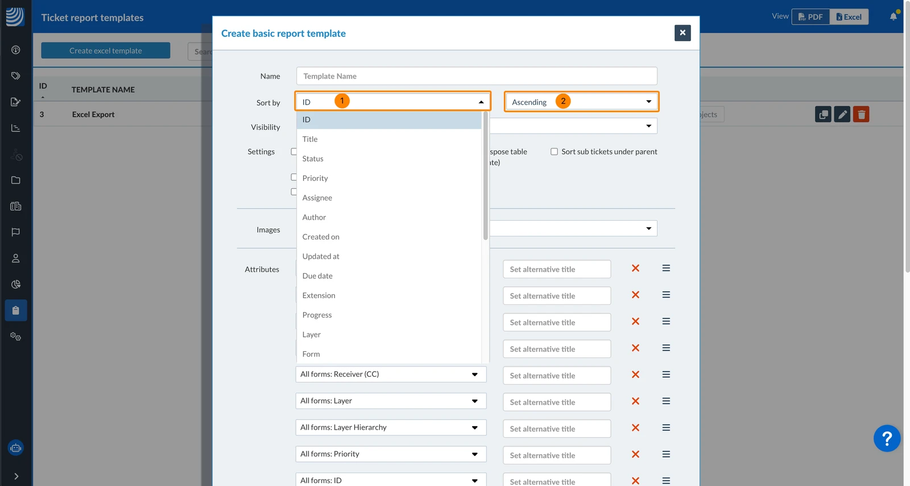Sort table by ID column header
The height and width of the screenshot is (486, 910).
(x=43, y=86)
